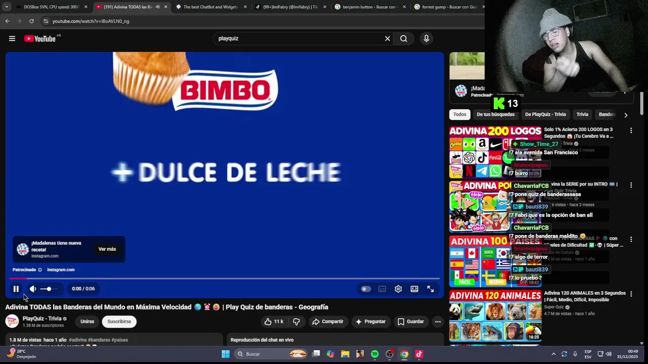Open the instagram.com link below the ad

[61, 270]
